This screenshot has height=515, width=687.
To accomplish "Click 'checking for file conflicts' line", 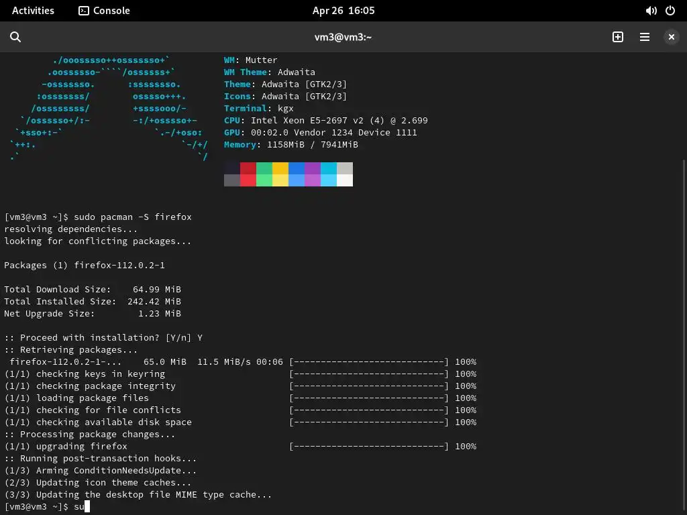I will point(93,410).
